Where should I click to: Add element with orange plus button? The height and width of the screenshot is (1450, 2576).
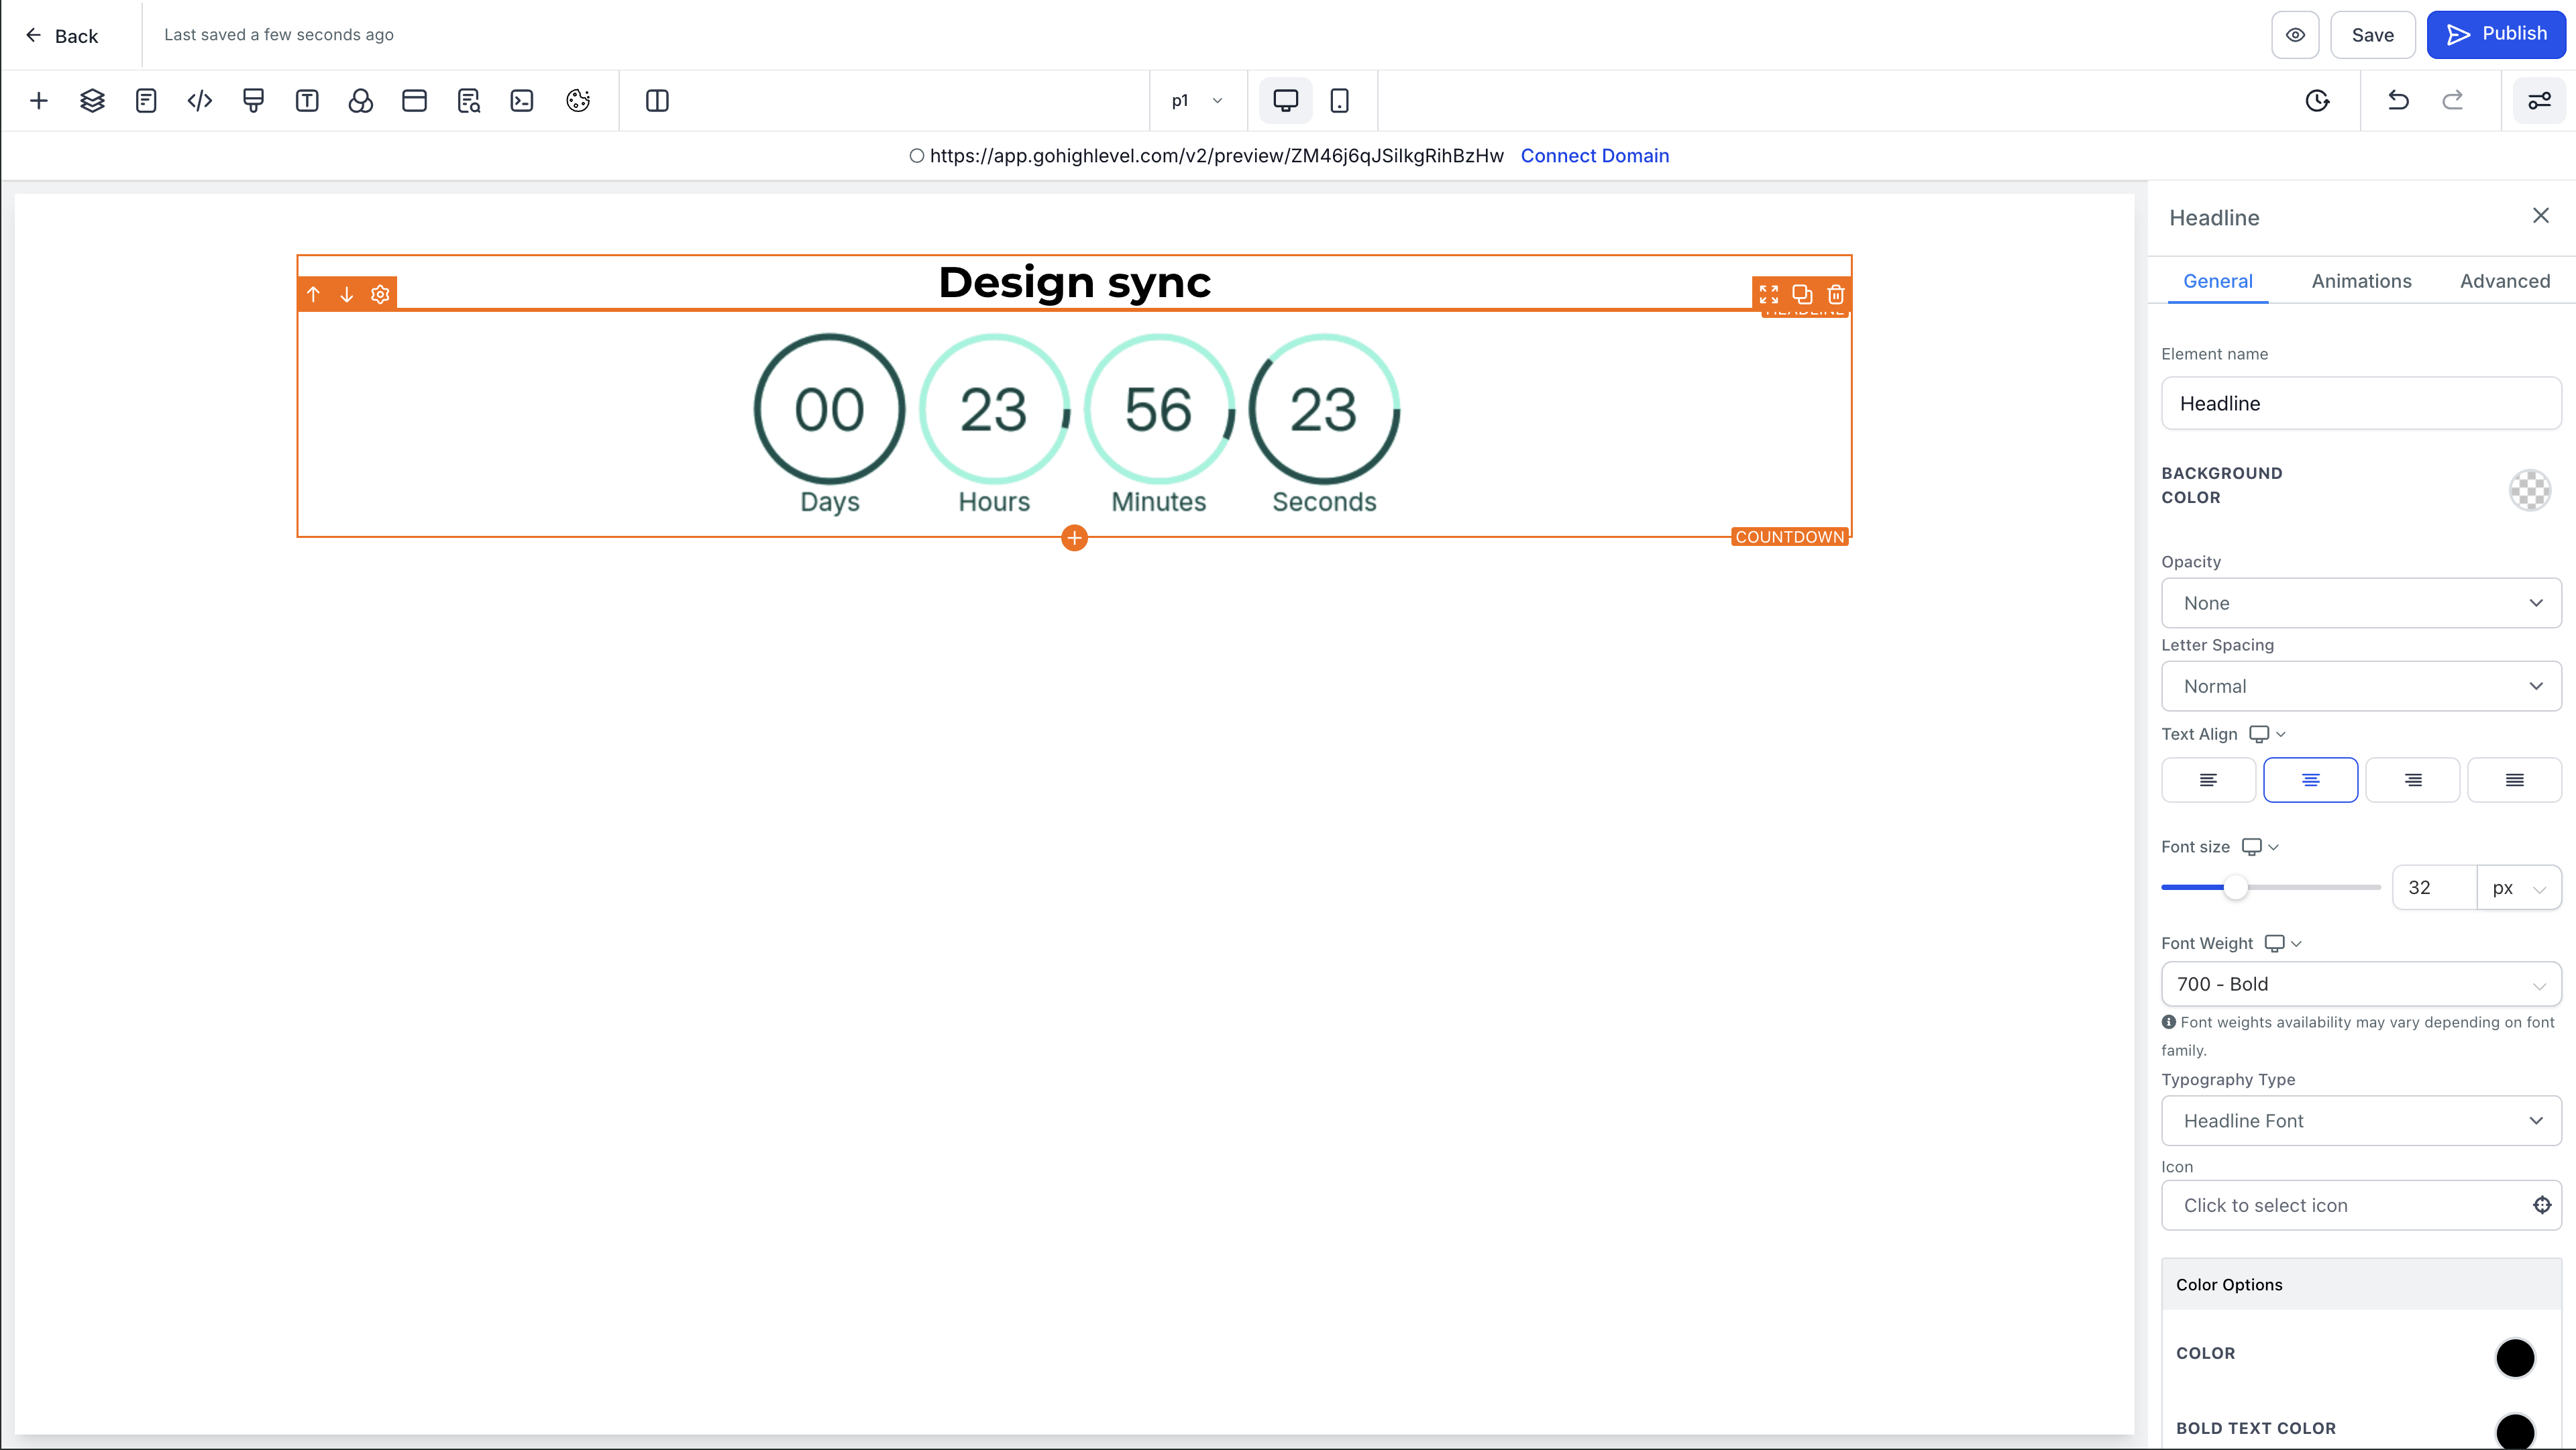click(1074, 538)
